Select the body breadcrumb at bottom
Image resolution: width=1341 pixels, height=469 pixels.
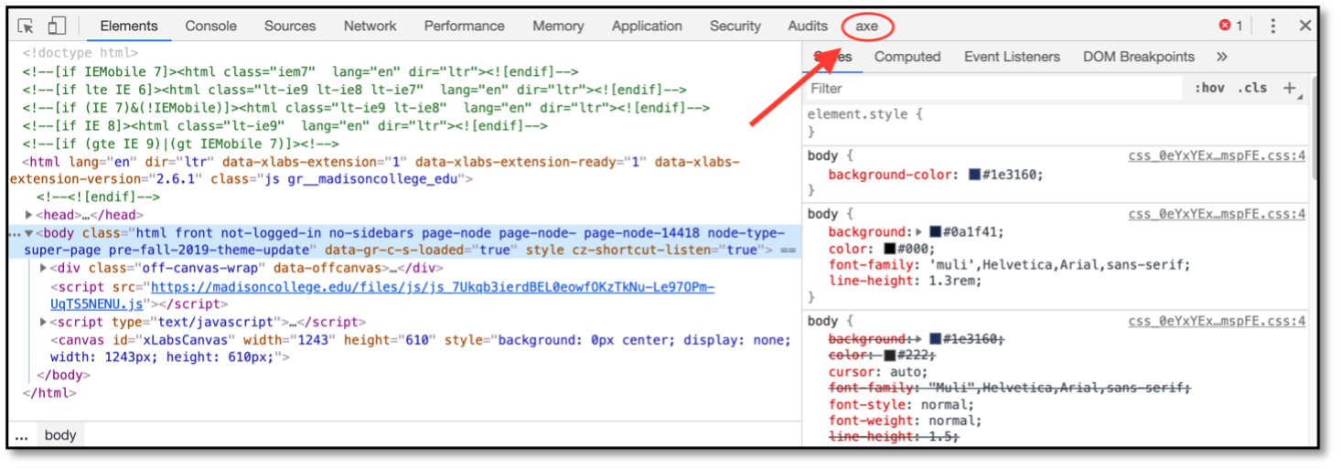pyautogui.click(x=60, y=435)
